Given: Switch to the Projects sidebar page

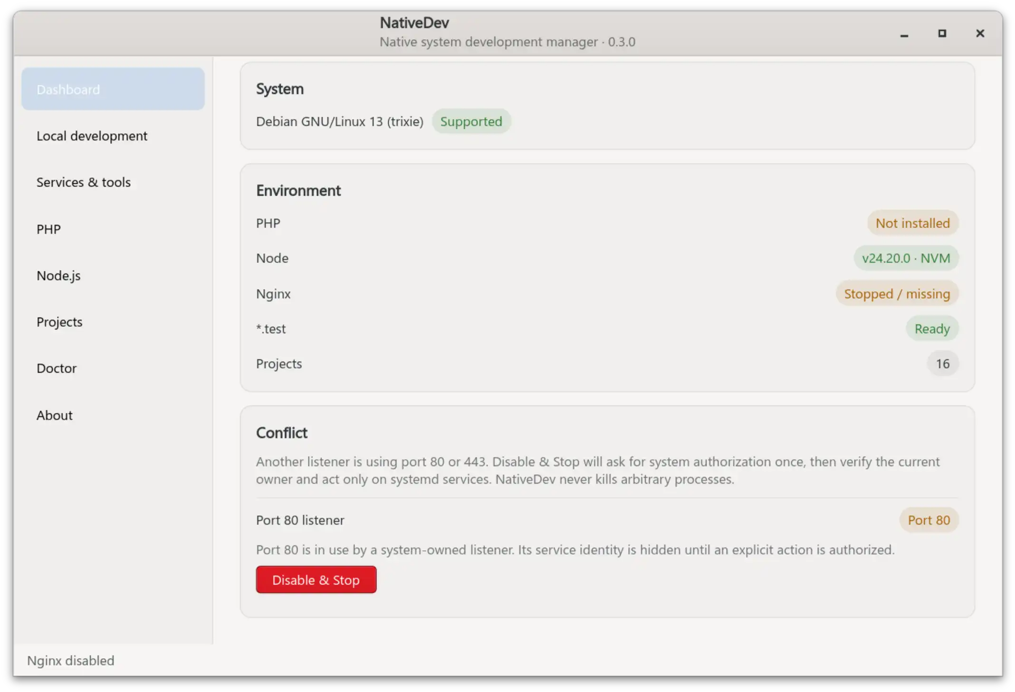Looking at the screenshot, I should click(113, 322).
